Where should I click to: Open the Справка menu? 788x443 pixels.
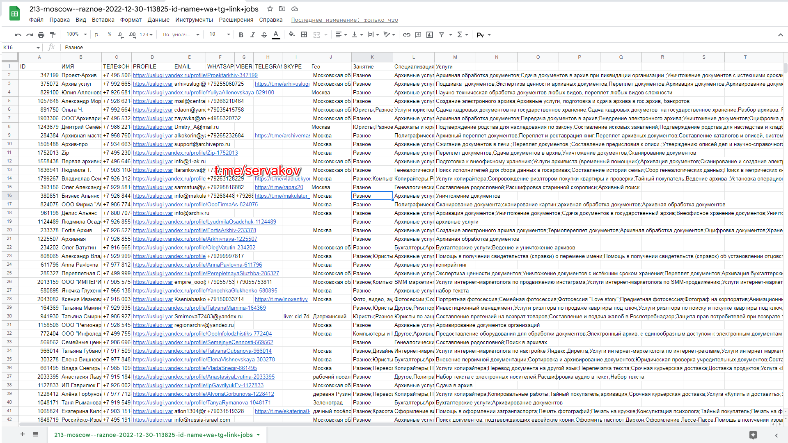point(271,20)
